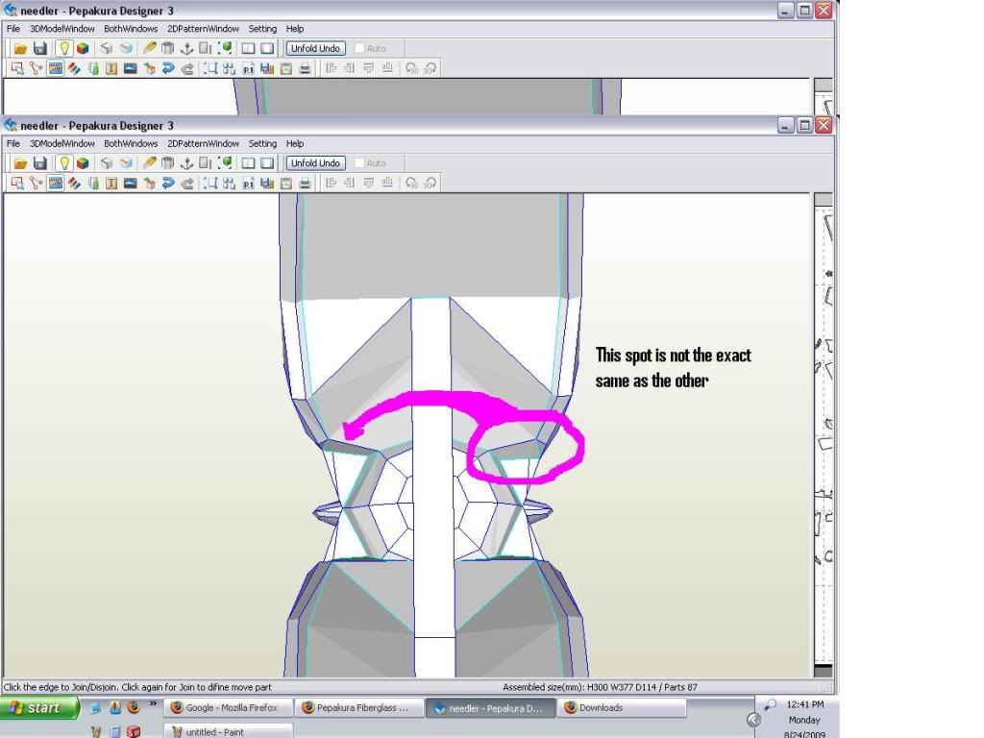Viewport: 984px width, 738px height.
Task: Click blue image insert icon in front window
Action: (130, 184)
